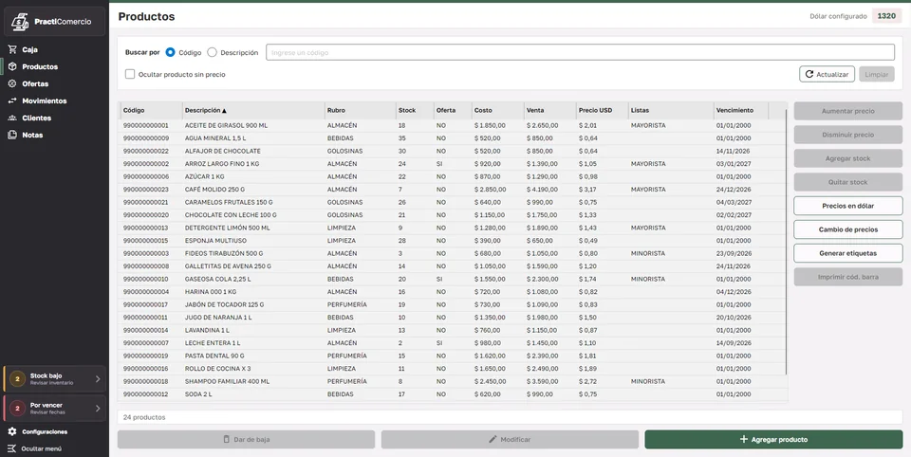Sort by the Precio USD column header
This screenshot has height=457, width=911.
(602, 110)
